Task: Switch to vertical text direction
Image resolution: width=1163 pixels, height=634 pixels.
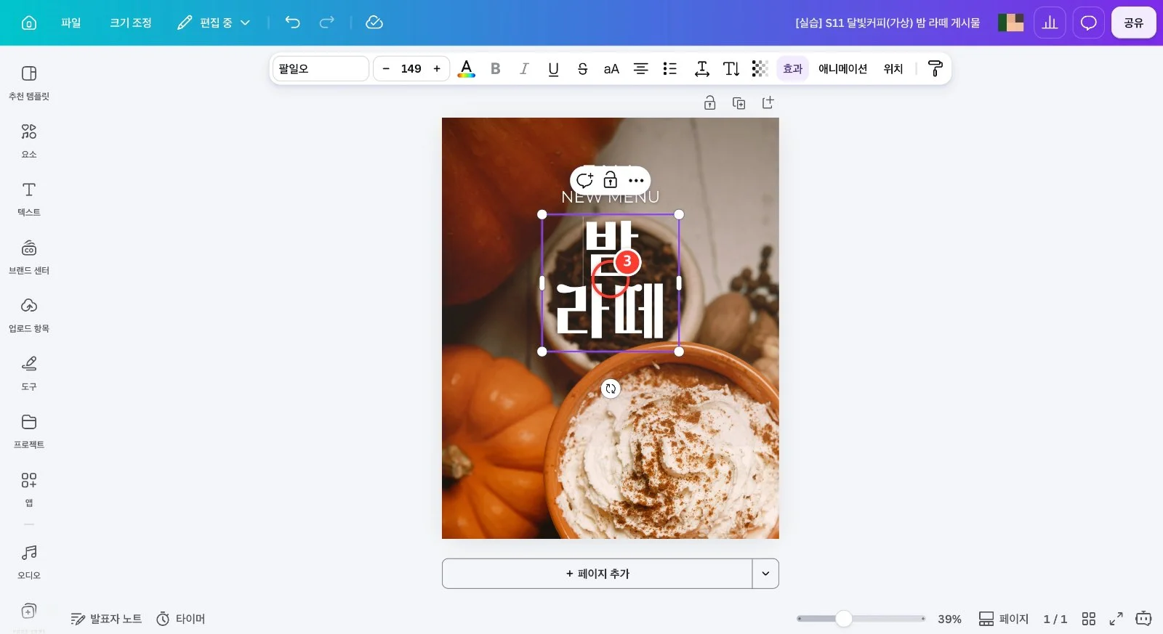Action: [x=731, y=68]
